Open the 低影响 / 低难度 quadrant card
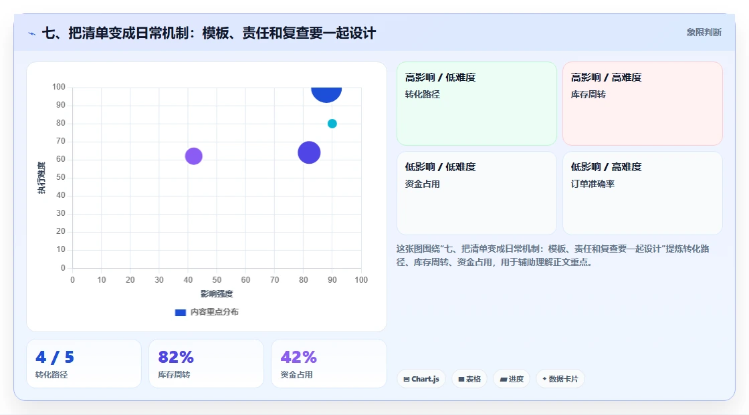Screen dimensions: 749x415 [477, 193]
